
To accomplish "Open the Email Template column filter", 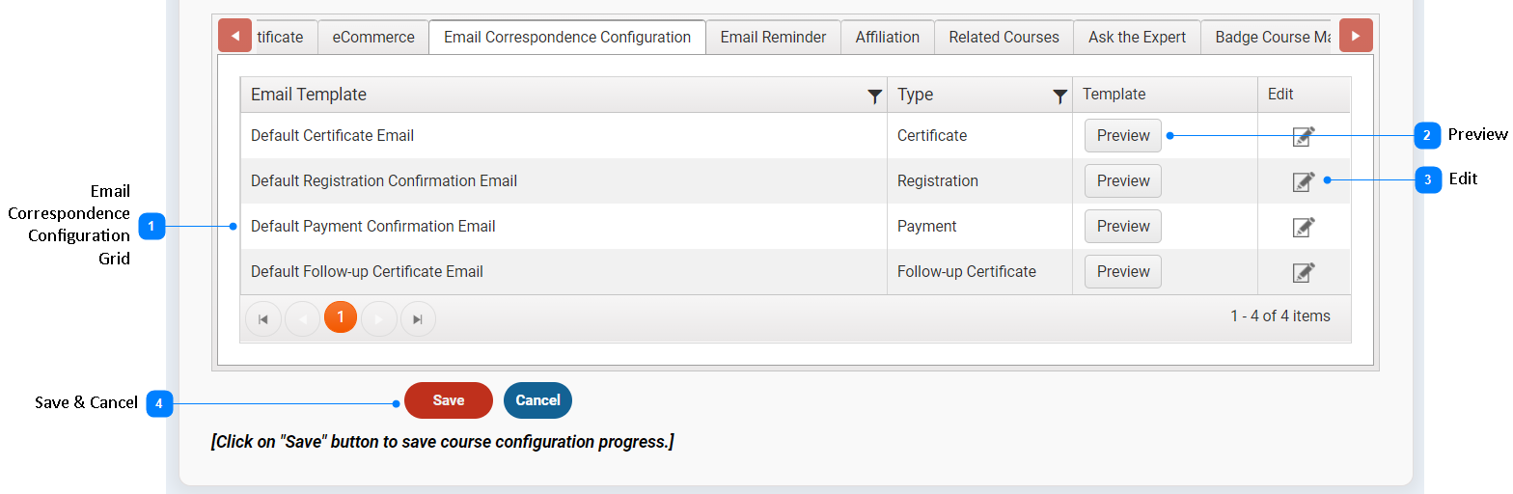I will 874,96.
